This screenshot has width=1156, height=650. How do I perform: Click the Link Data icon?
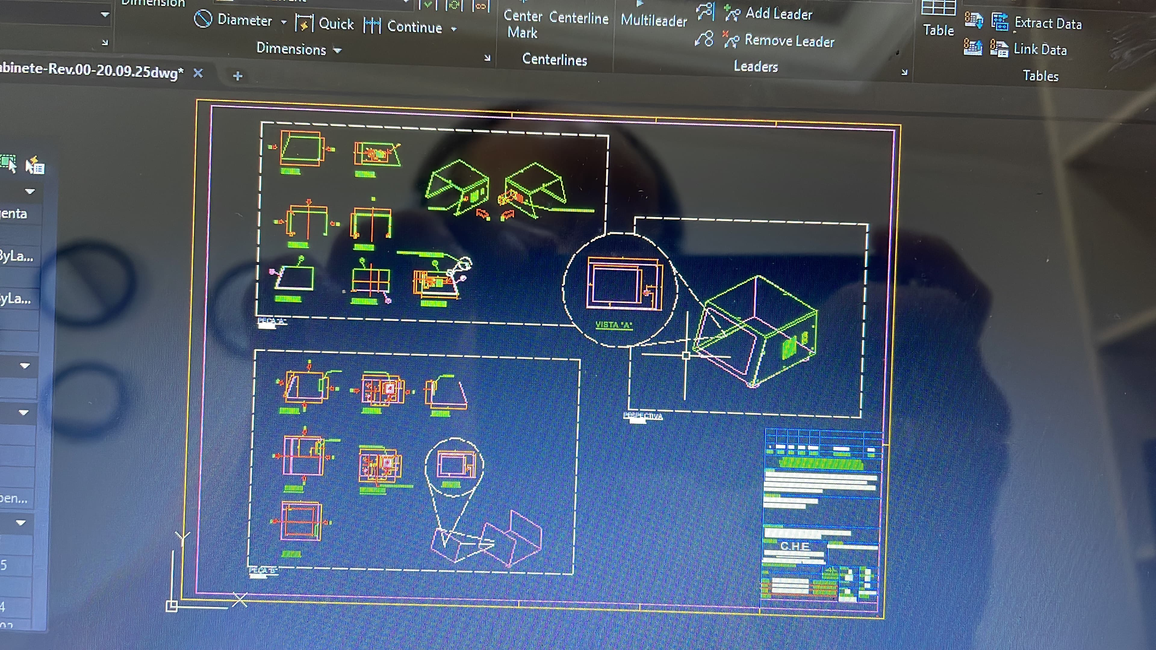point(999,48)
